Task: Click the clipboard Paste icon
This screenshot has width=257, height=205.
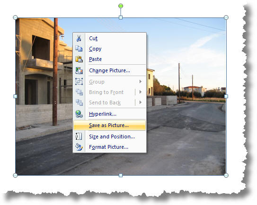Action: 79,59
